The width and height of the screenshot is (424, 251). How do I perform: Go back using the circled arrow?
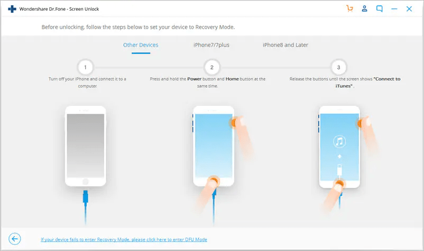15,239
